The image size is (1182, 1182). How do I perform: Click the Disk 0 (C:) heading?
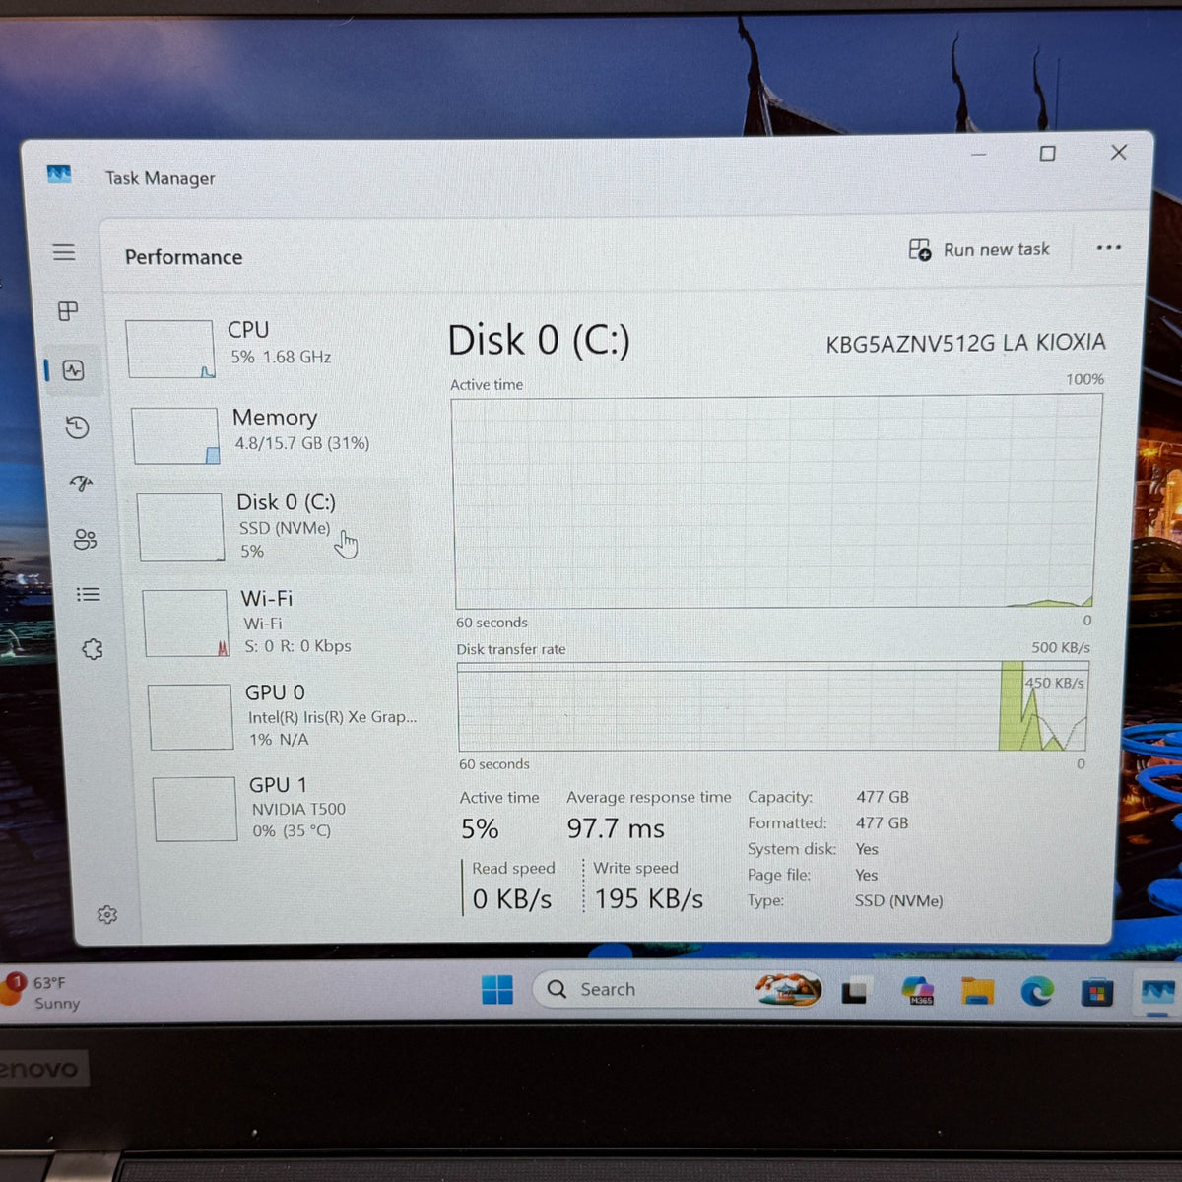(539, 341)
